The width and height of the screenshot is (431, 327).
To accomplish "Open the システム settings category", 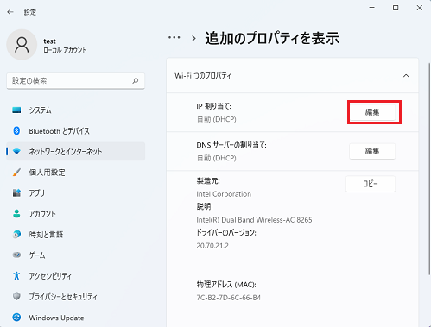I will (x=76, y=110).
